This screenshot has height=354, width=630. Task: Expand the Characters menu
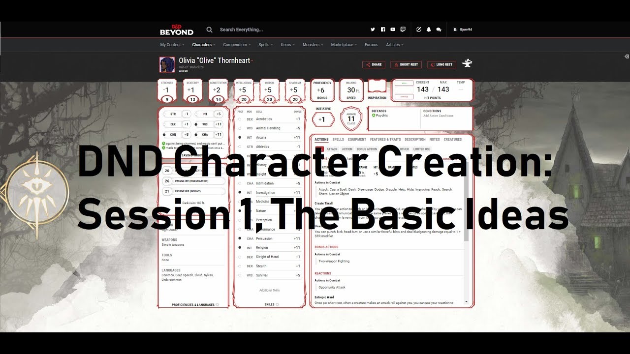coord(204,45)
